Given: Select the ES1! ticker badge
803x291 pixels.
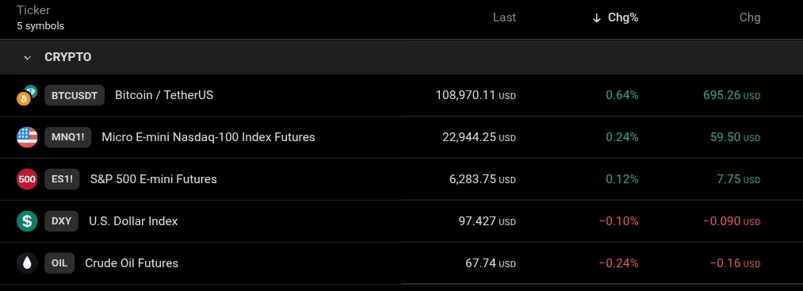Looking at the screenshot, I should tap(62, 179).
